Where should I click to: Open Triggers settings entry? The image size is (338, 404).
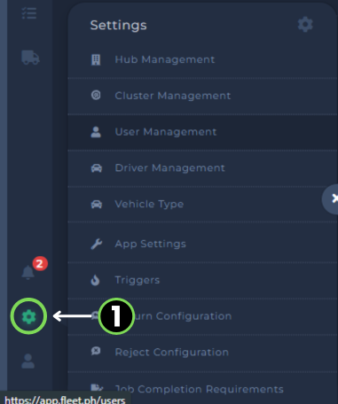(202, 280)
